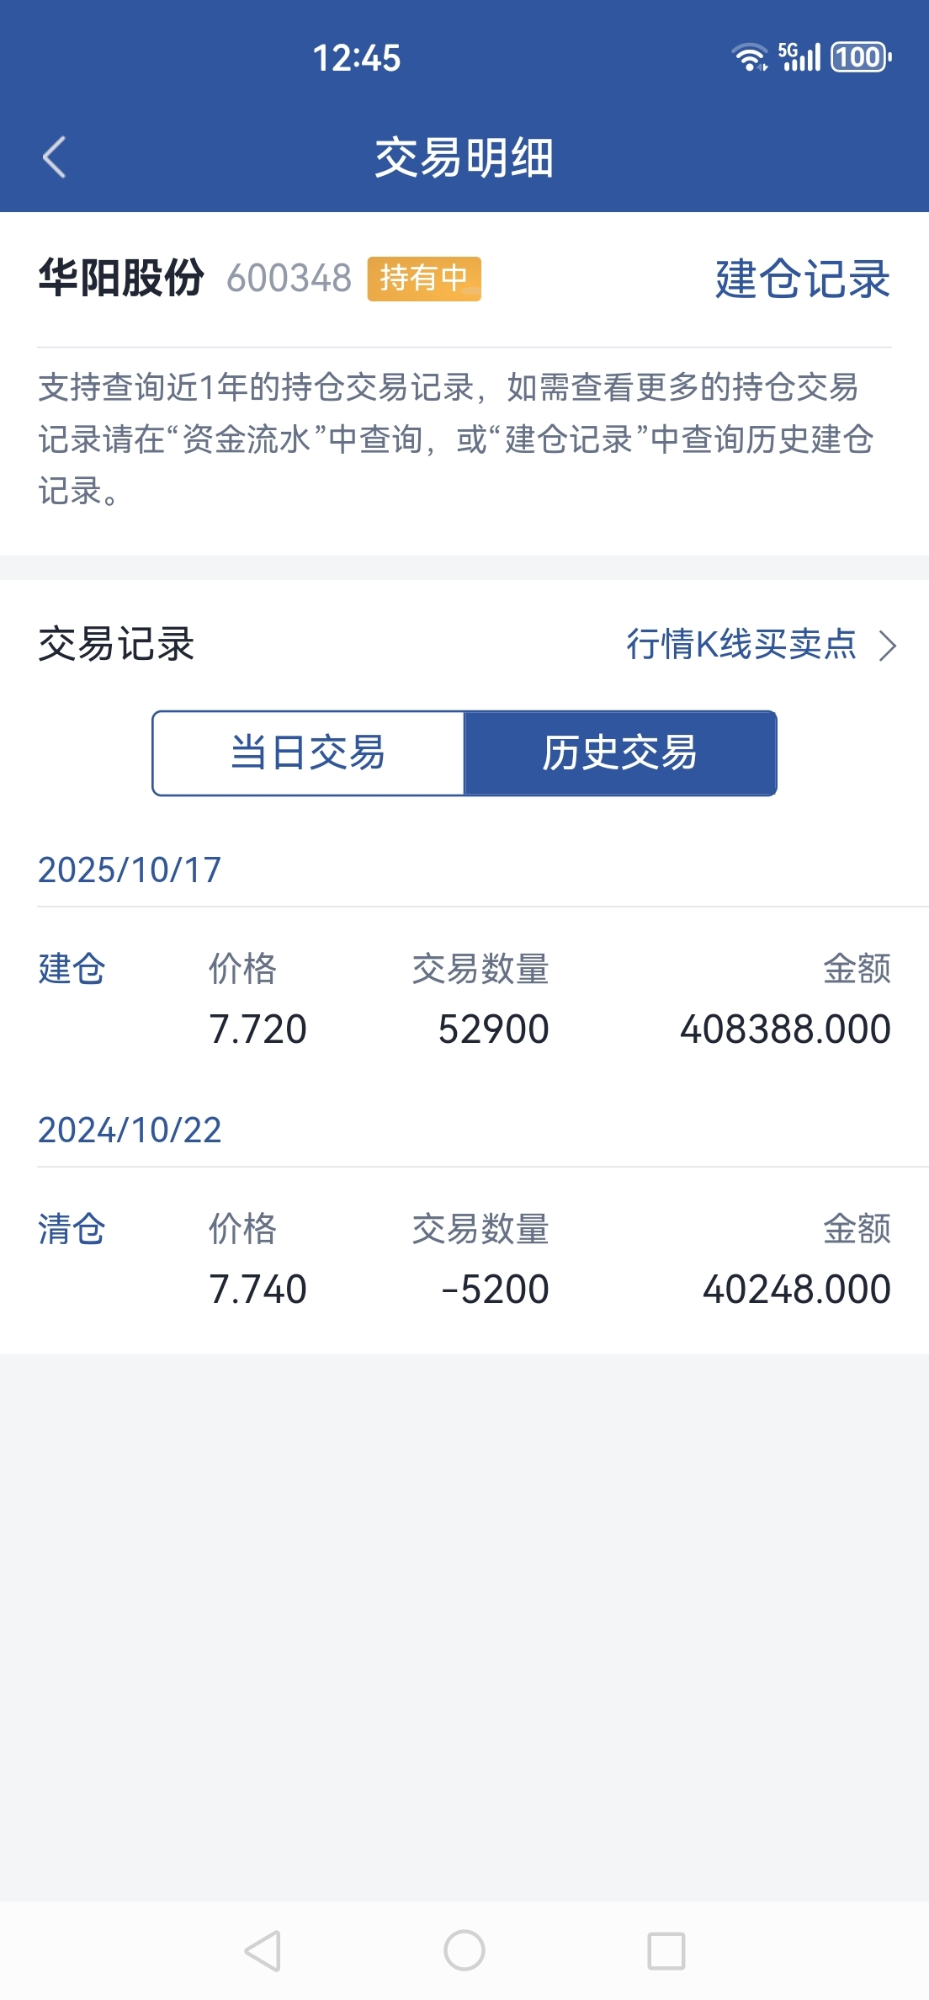The height and width of the screenshot is (2000, 929).
Task: Tap chevron next to 行情K线买卖点
Action: tap(888, 646)
